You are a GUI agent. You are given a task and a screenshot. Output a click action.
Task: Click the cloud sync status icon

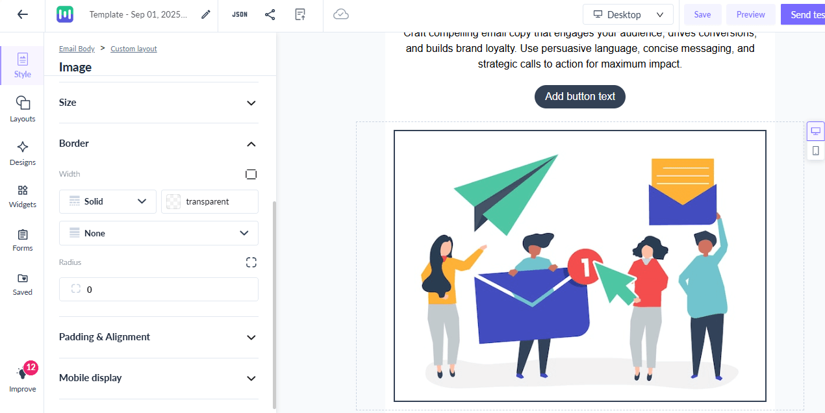(341, 14)
